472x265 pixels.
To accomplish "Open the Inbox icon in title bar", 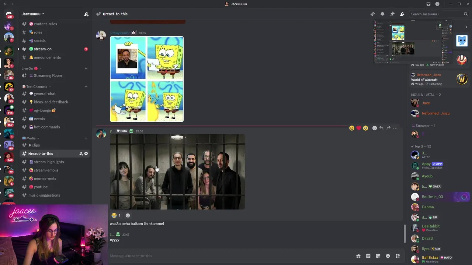I will (x=428, y=4).
